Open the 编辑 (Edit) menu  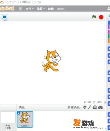41,9
